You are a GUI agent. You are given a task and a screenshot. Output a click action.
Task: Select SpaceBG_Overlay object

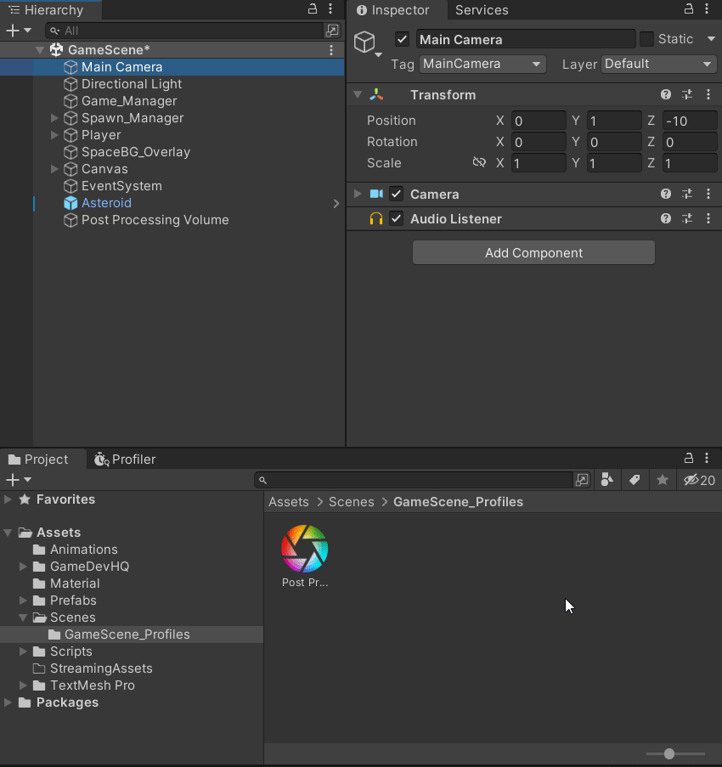pyautogui.click(x=136, y=152)
